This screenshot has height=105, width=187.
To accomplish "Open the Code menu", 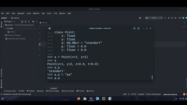I will 29,13.
